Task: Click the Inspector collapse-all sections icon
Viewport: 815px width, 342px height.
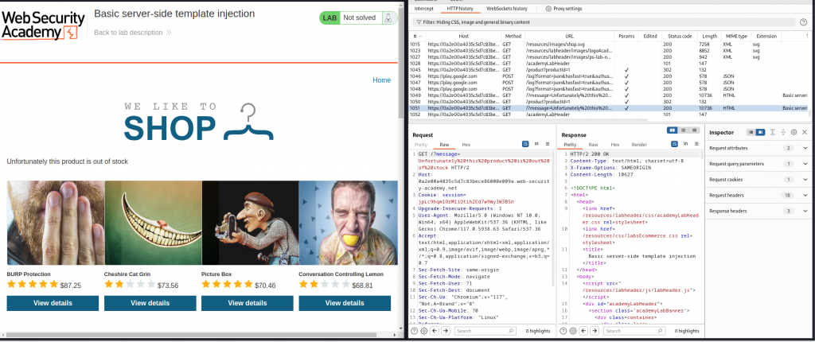Action: click(x=783, y=133)
